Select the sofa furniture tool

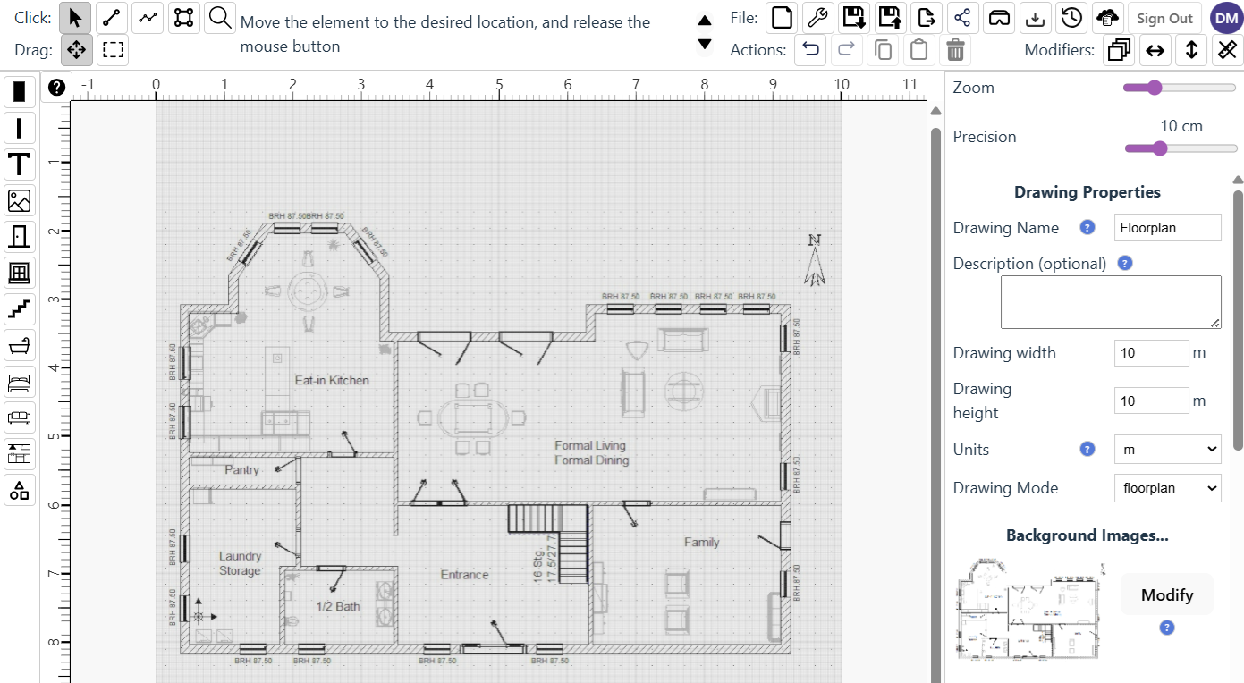coord(20,417)
